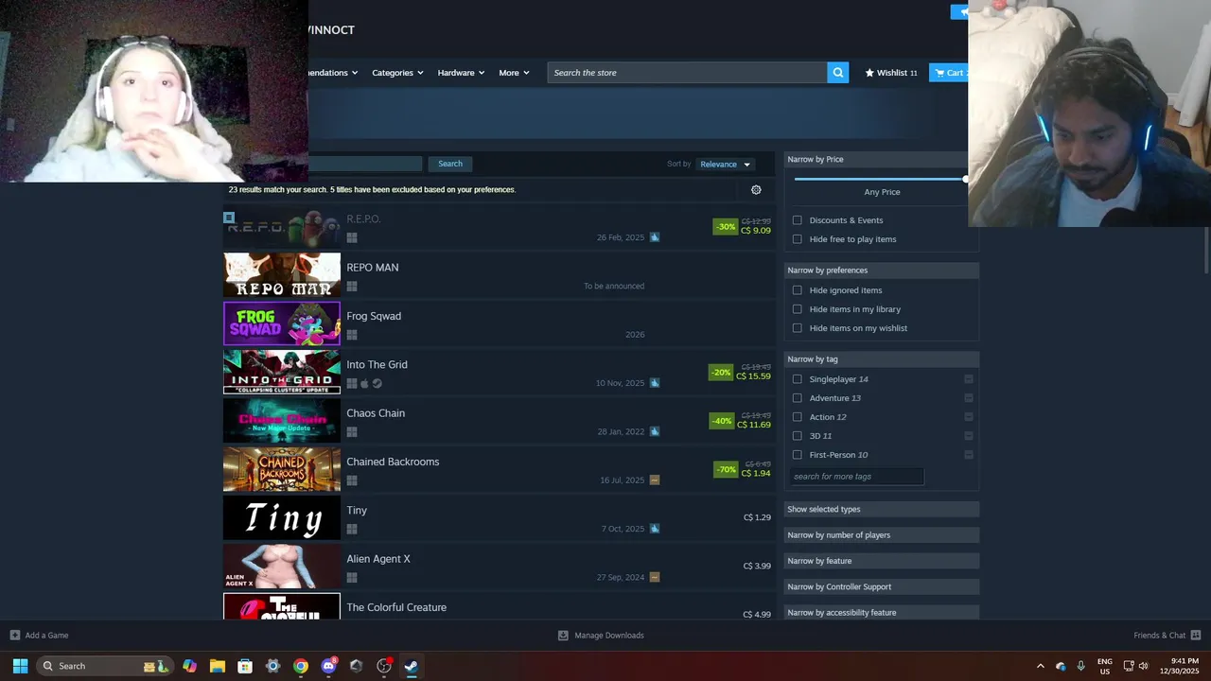
Task: Click Windows taskbar Search box
Action: [105, 666]
